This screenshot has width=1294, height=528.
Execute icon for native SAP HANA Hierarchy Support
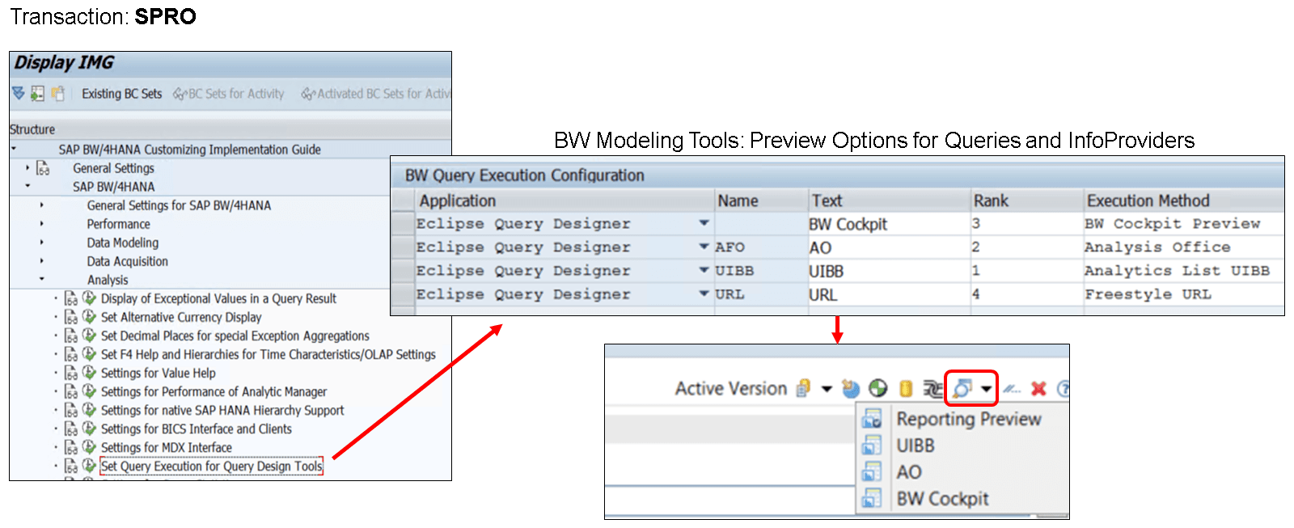click(x=90, y=410)
